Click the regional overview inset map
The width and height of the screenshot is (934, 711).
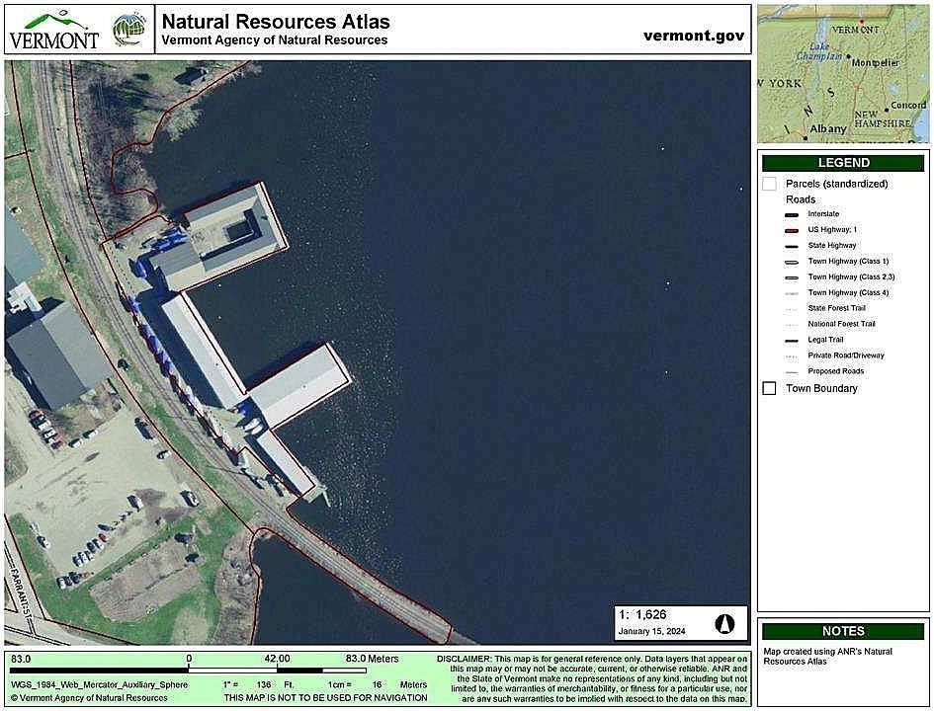[x=843, y=73]
